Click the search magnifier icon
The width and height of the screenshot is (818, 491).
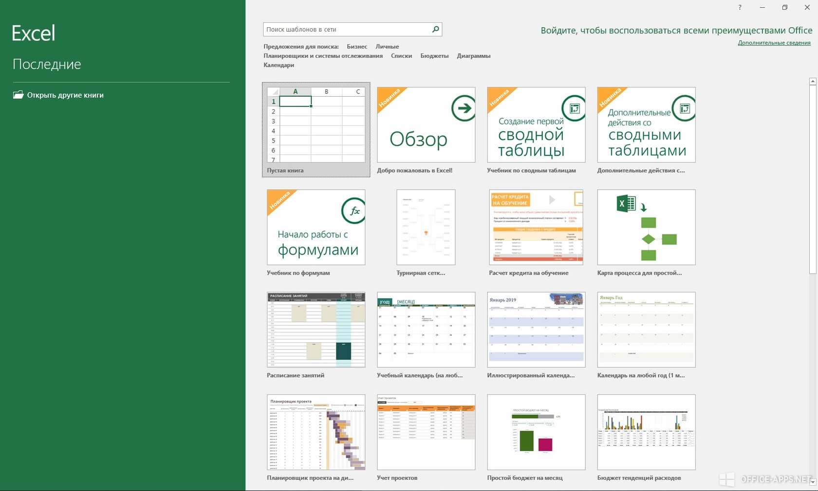[x=436, y=29]
